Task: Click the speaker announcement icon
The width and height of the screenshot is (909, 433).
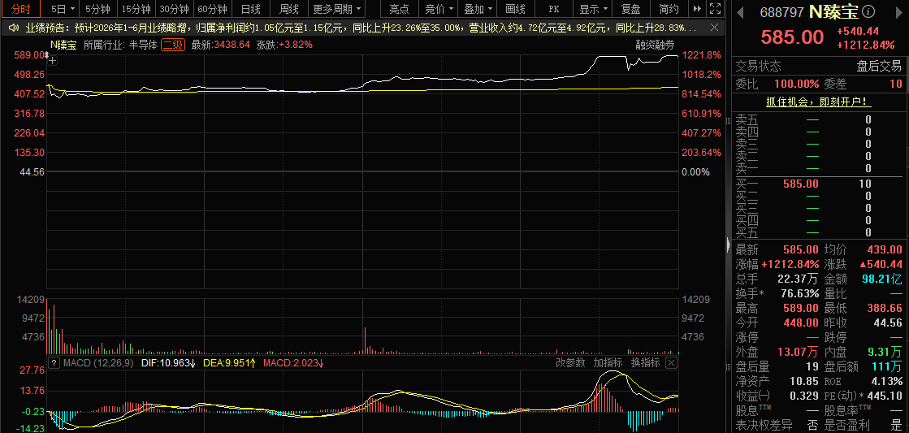Action: click(x=13, y=28)
